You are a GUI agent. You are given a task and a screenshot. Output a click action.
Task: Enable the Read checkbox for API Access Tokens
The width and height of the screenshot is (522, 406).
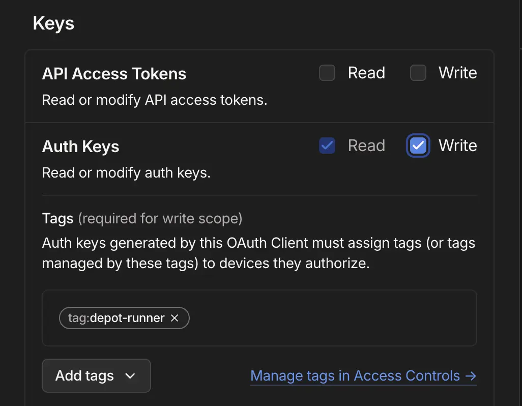pyautogui.click(x=327, y=73)
